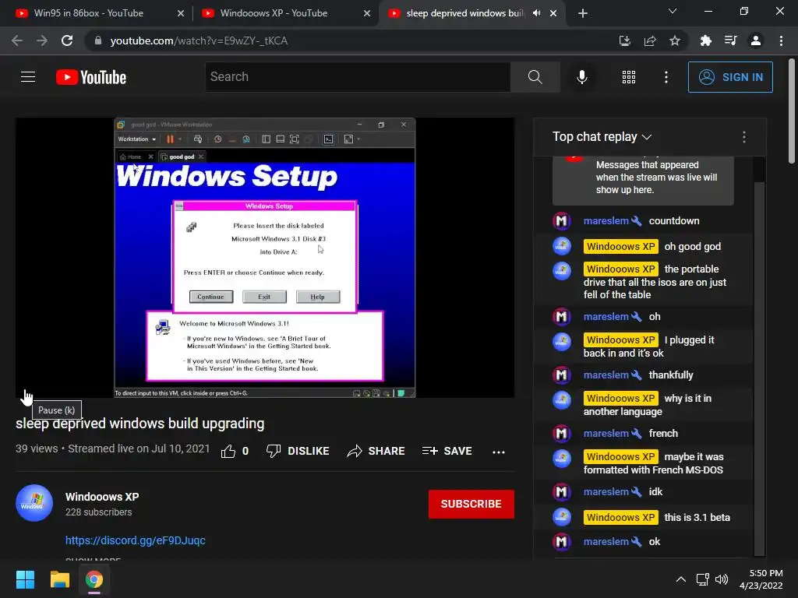Show hidden system tray icons

coord(681,579)
